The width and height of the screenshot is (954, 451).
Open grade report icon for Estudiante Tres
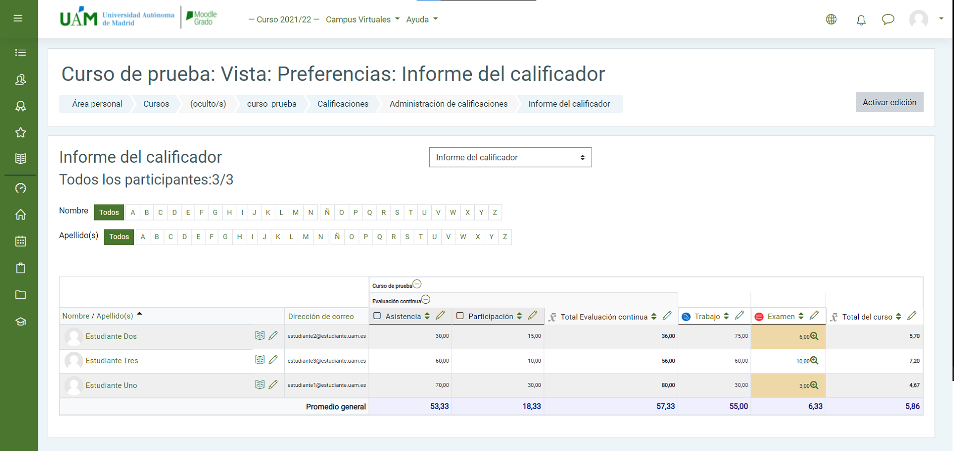pyautogui.click(x=260, y=360)
